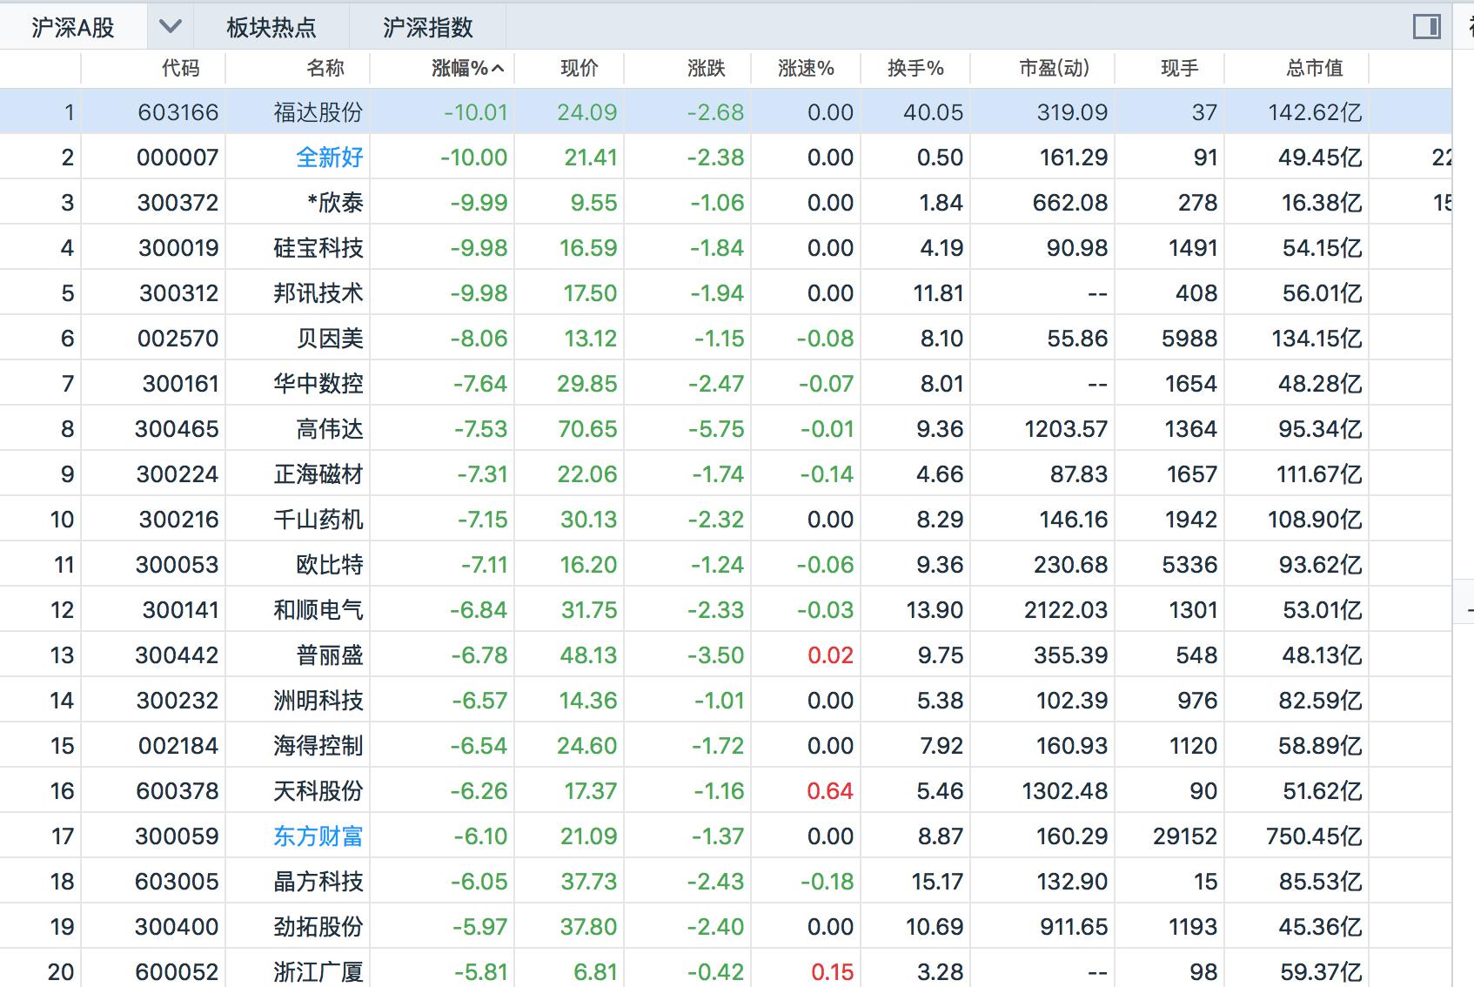Viewport: 1474px width, 987px height.
Task: Toggle the right panel layout icon
Action: click(1427, 25)
